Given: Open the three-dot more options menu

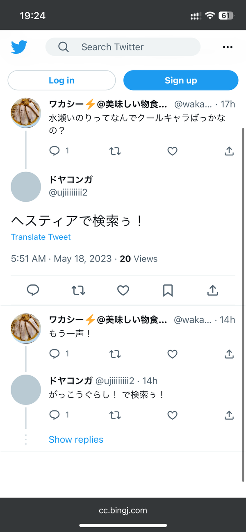Looking at the screenshot, I should click(228, 47).
